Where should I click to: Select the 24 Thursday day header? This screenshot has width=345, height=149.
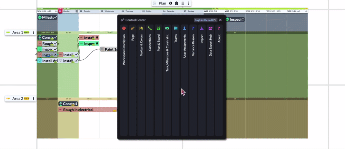coord(130,11)
